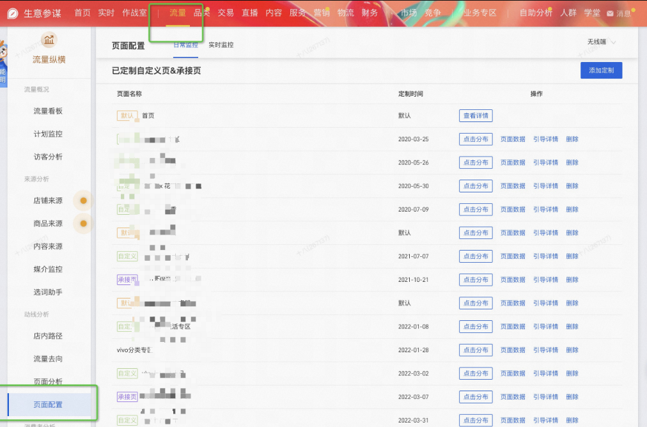Screen dimensions: 647x427
Task: Open the 营销 top menu
Action: coord(322,13)
